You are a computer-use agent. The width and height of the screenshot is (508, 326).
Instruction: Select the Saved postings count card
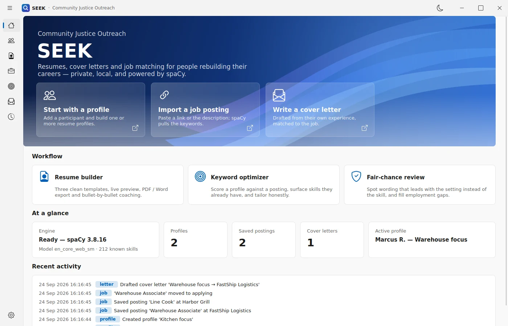pos(264,240)
